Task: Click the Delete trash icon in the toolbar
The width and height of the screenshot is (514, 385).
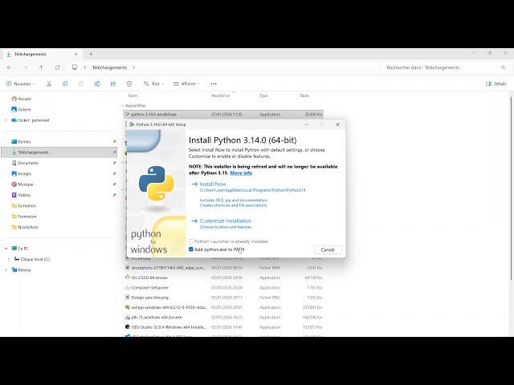Action: pos(129,83)
